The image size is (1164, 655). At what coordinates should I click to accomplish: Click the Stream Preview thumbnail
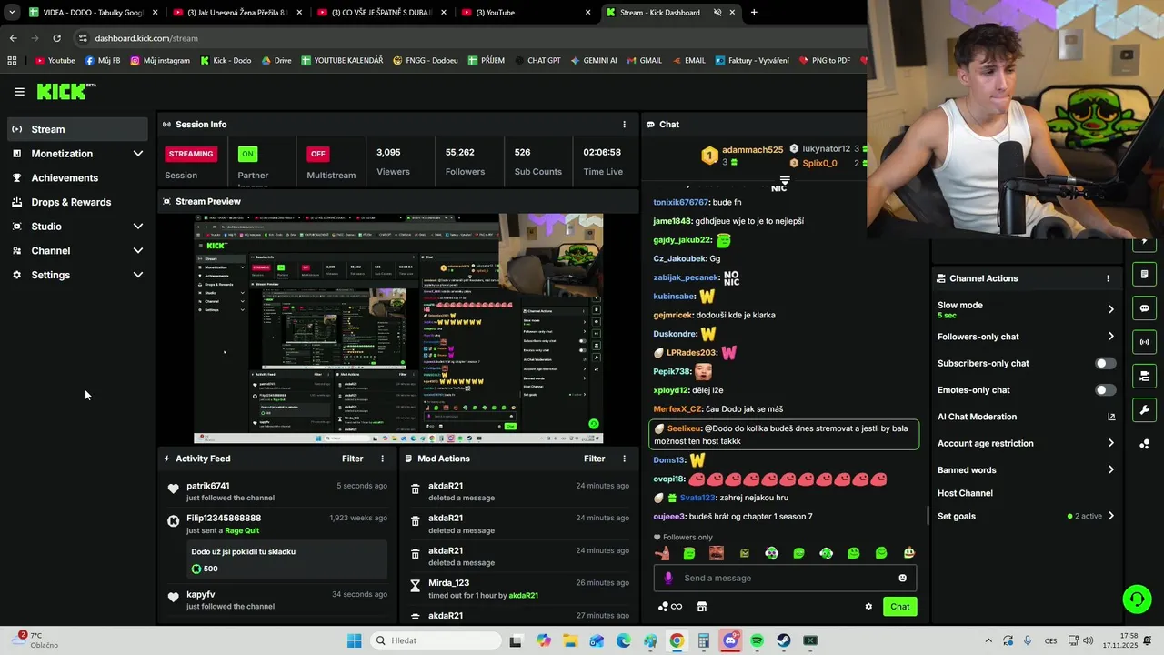(398, 328)
